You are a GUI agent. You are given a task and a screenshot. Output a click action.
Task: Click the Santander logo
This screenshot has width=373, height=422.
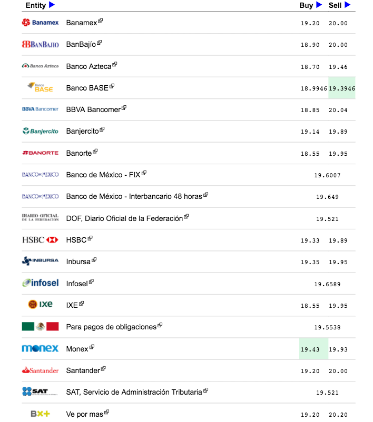[40, 370]
